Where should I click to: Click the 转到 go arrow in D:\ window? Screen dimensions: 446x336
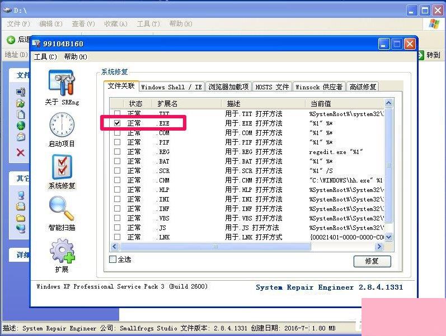click(x=421, y=55)
